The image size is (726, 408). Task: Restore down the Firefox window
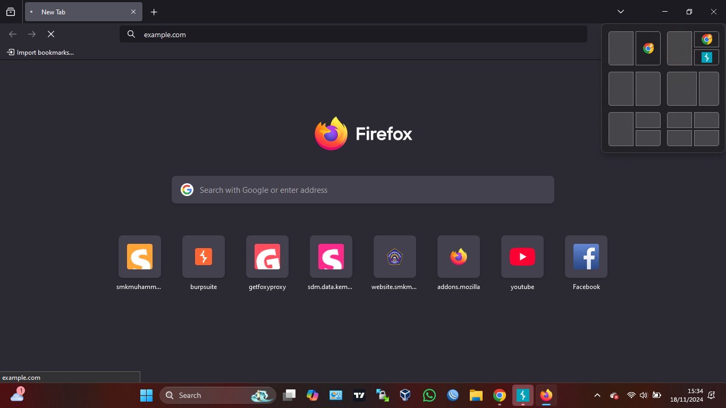pyautogui.click(x=689, y=12)
